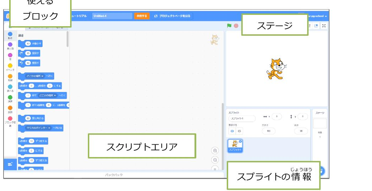Click the 共有する share button
372x191 pixels.
(x=142, y=16)
